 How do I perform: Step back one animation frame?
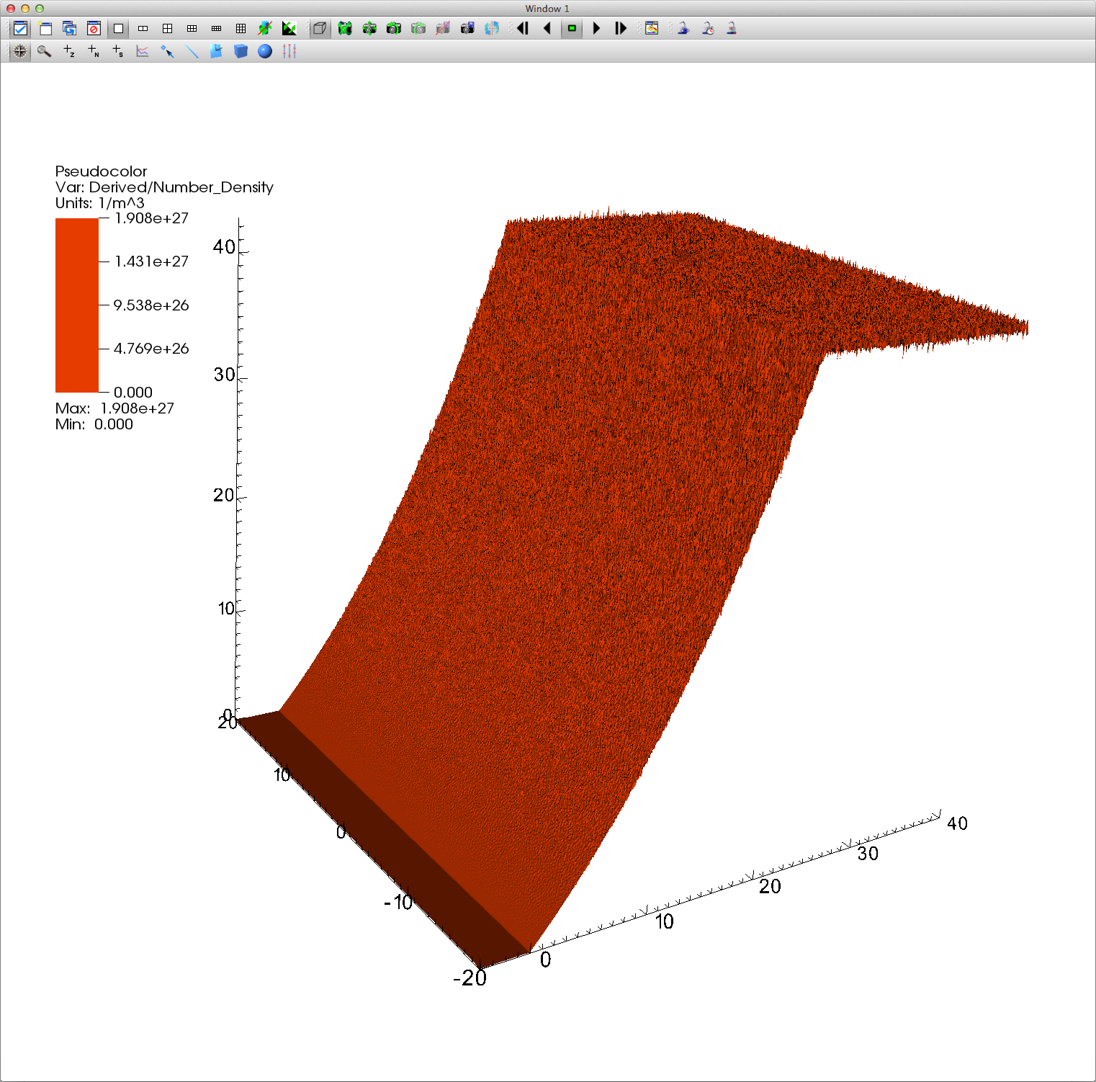click(x=523, y=28)
